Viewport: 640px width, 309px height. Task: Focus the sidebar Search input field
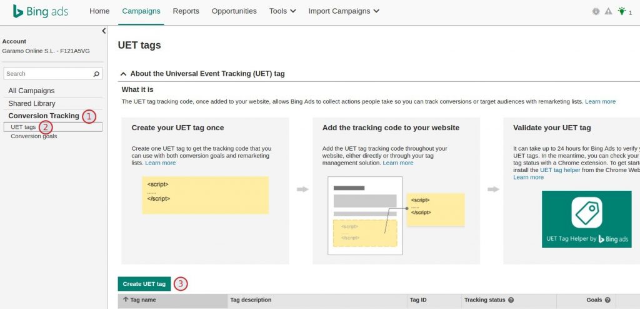coord(47,74)
